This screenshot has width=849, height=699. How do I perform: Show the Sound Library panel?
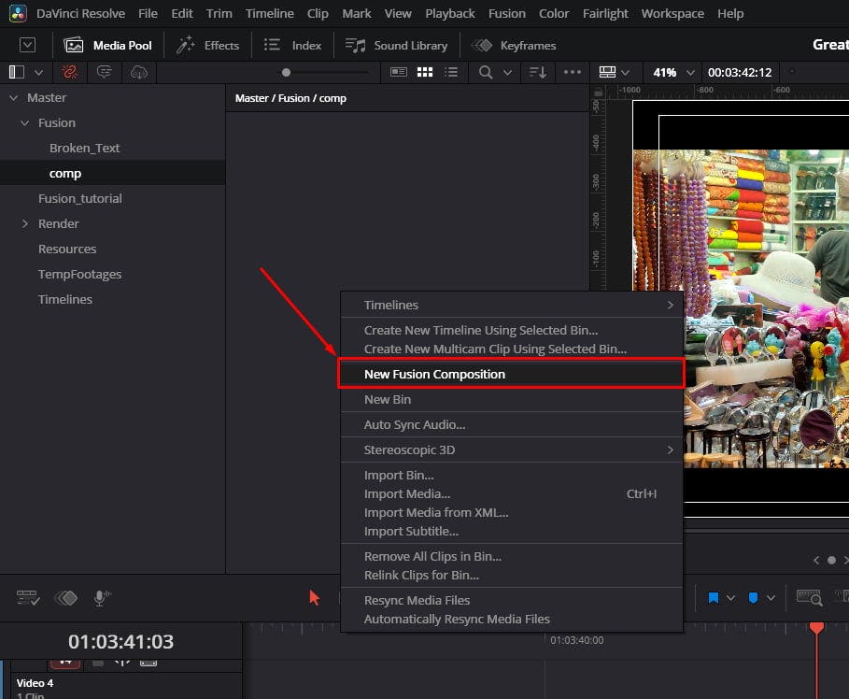coord(396,45)
